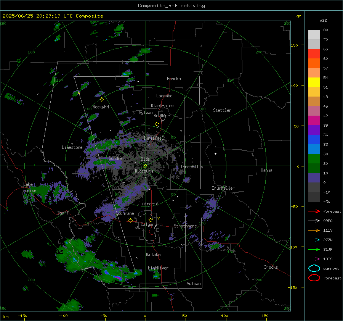Click the Cochrane label

(x=125, y=213)
